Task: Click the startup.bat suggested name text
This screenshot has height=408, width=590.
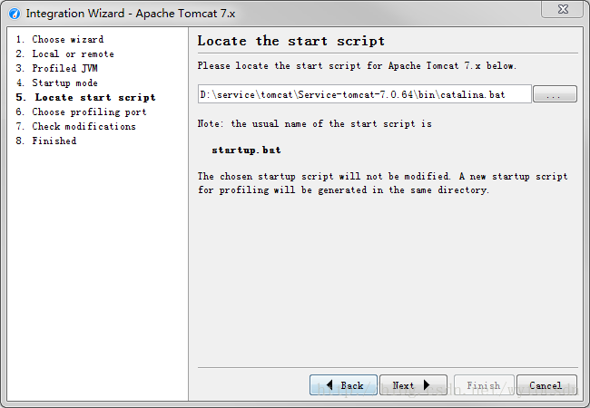Action: [x=247, y=151]
